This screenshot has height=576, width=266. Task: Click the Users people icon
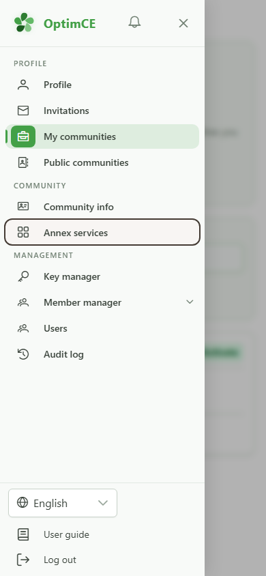click(x=23, y=328)
